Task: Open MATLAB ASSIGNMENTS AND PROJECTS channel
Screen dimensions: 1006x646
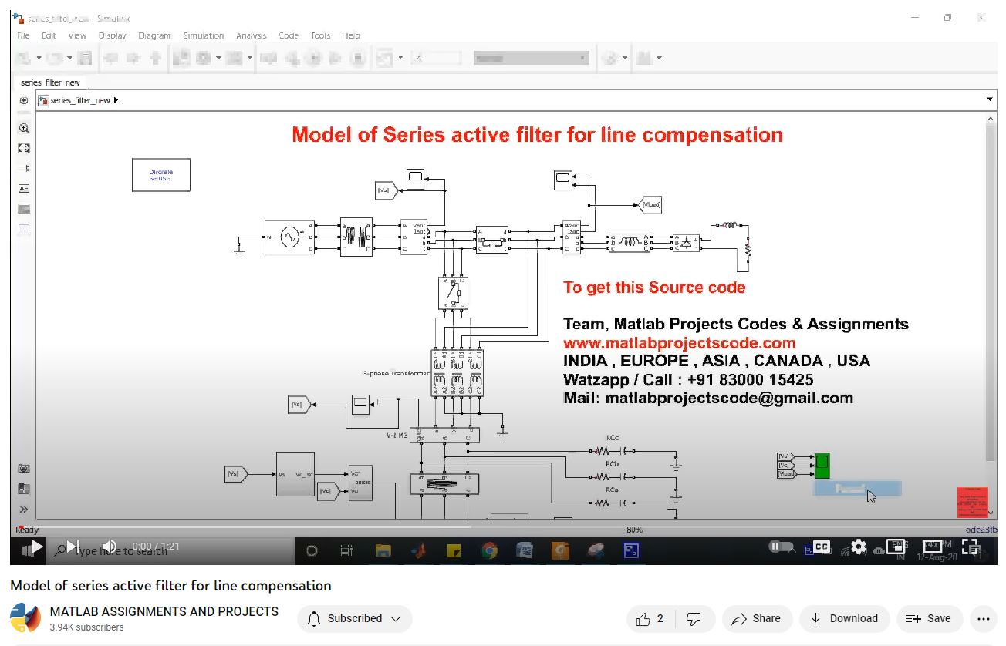Action: coord(164,611)
